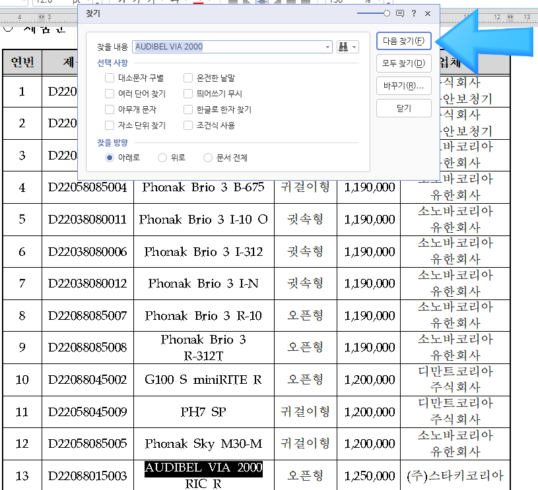Screen dimensions: 538x490
Task: Select the 위로 search direction radio button
Action: coord(162,158)
